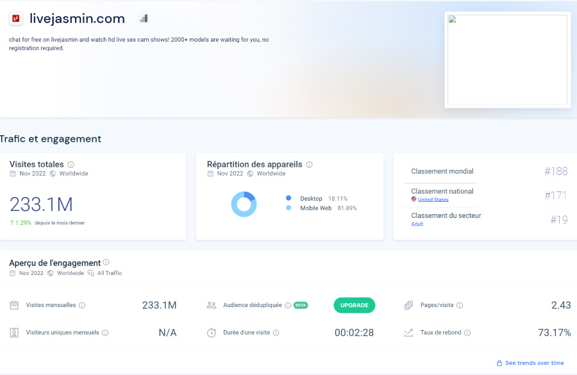Viewport: 577px width, 375px height.
Task: Click the #171 national ranking value
Action: pos(556,196)
